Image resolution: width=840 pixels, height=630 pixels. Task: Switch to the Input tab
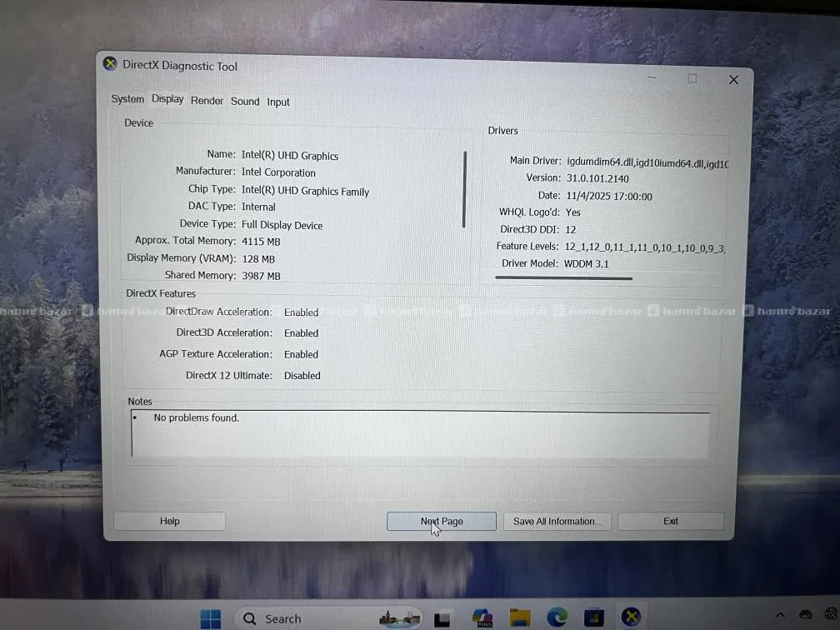tap(278, 102)
